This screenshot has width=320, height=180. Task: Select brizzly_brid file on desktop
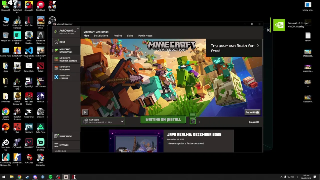(308, 6)
